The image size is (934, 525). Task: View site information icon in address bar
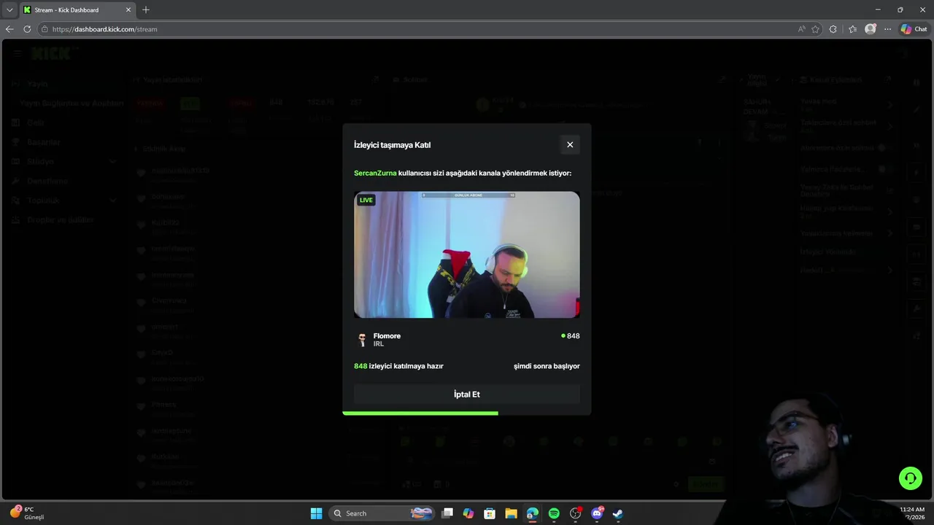coord(45,29)
